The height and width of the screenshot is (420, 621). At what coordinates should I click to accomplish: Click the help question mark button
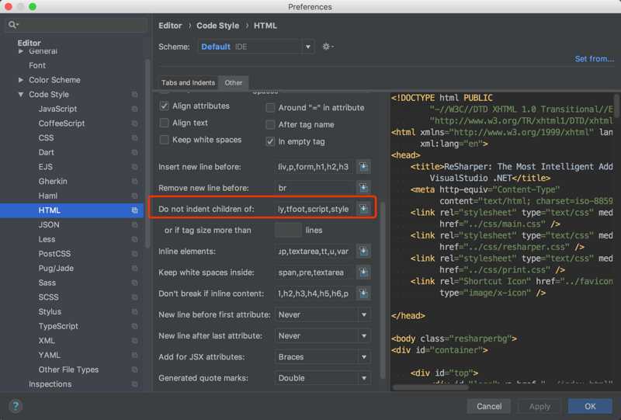(x=16, y=406)
